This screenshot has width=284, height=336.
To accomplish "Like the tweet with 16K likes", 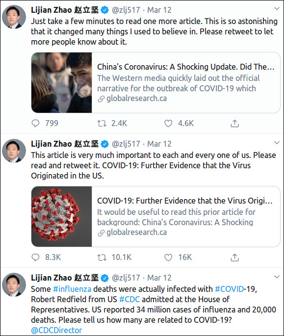I will (168, 258).
